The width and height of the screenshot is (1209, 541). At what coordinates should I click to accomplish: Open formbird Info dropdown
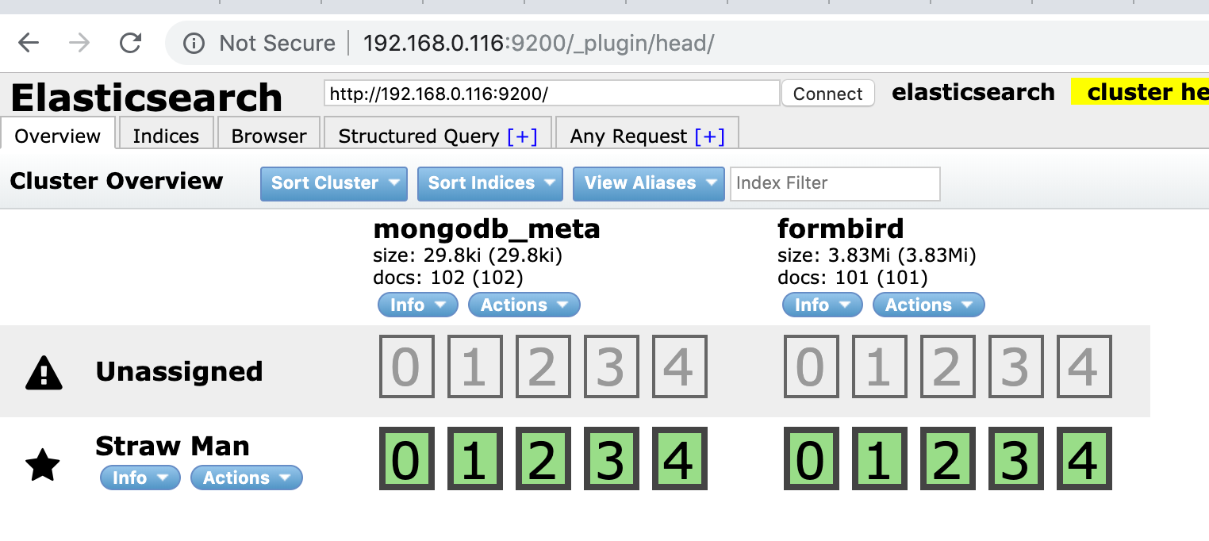tap(823, 305)
